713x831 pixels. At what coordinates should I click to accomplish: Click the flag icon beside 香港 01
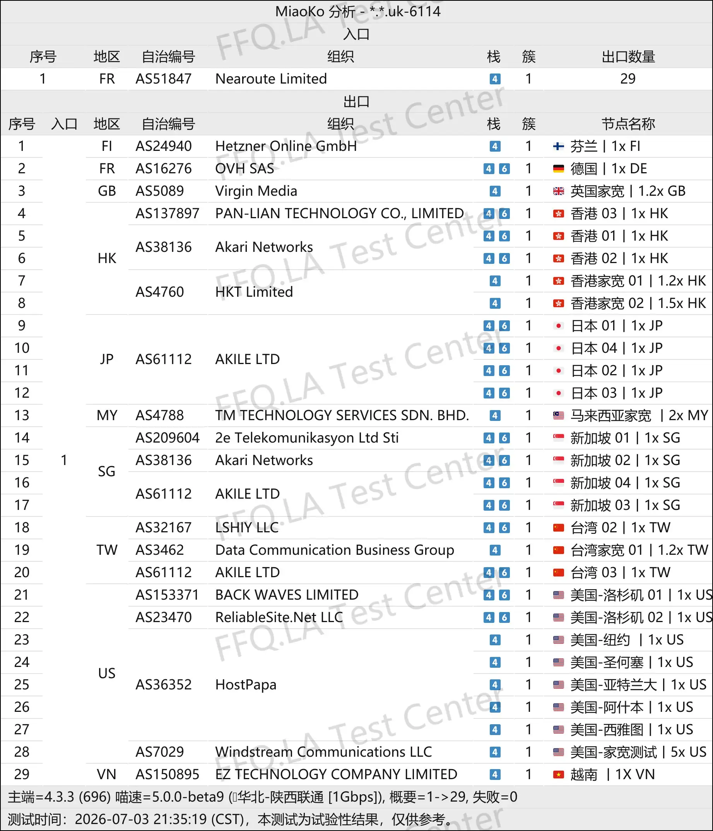(558, 236)
